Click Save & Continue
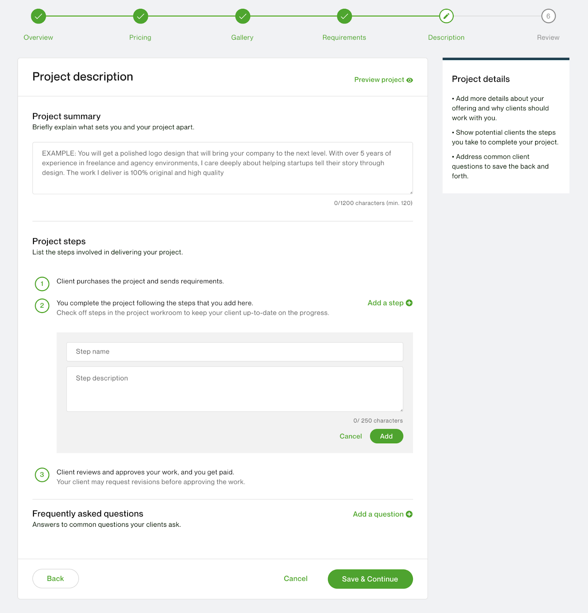The image size is (588, 613). click(x=370, y=579)
